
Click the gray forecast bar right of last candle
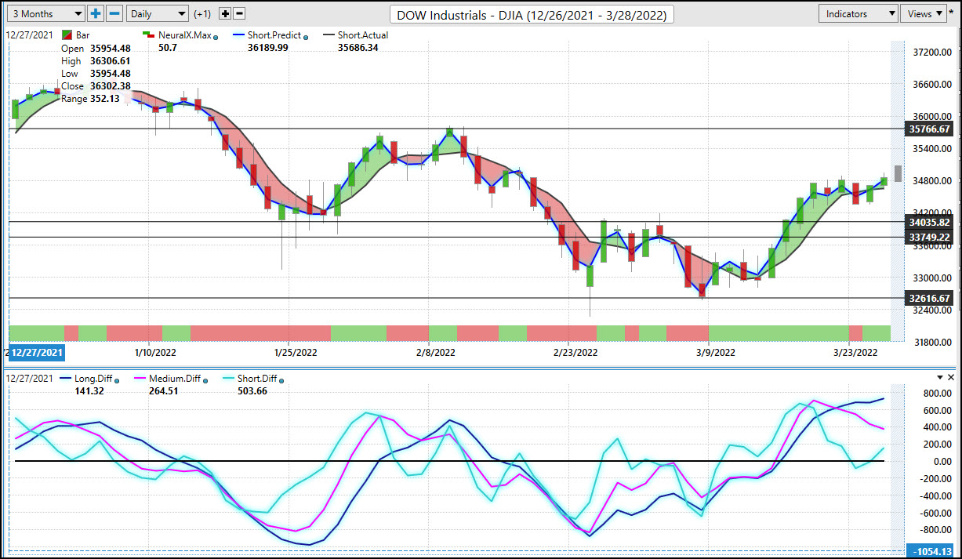pos(898,173)
